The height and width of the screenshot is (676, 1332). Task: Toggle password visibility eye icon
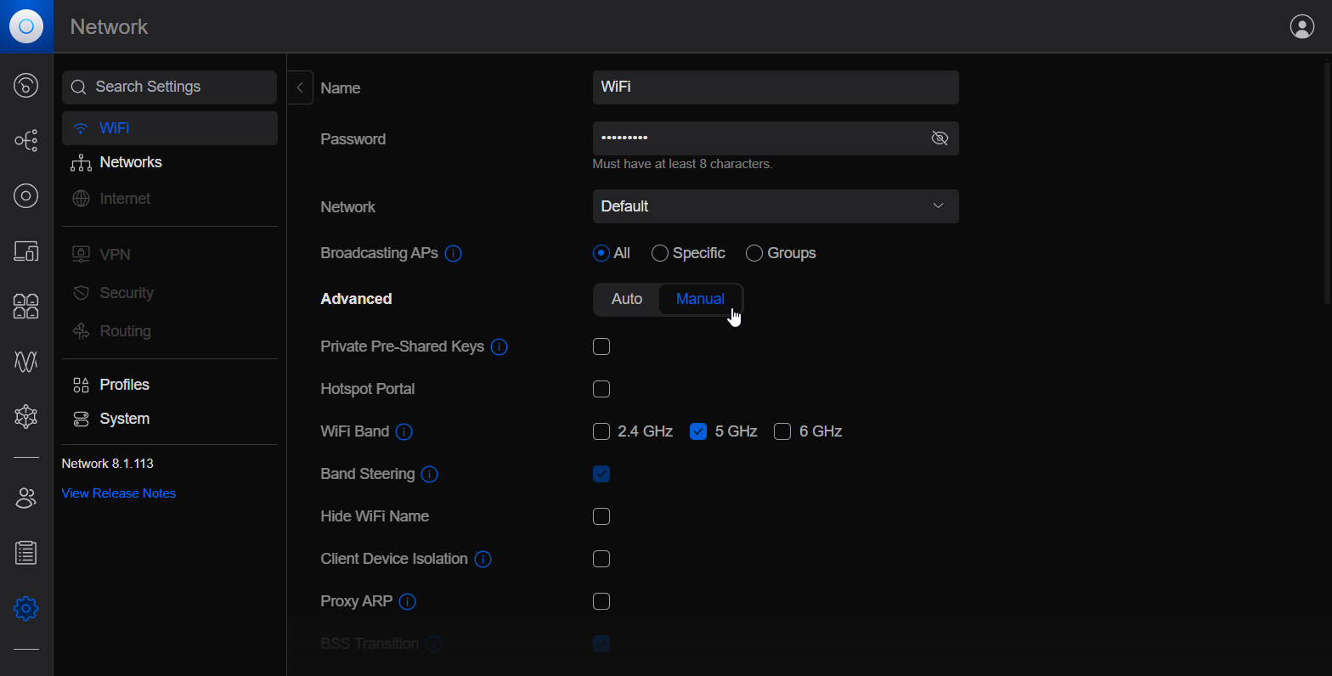[x=940, y=138]
